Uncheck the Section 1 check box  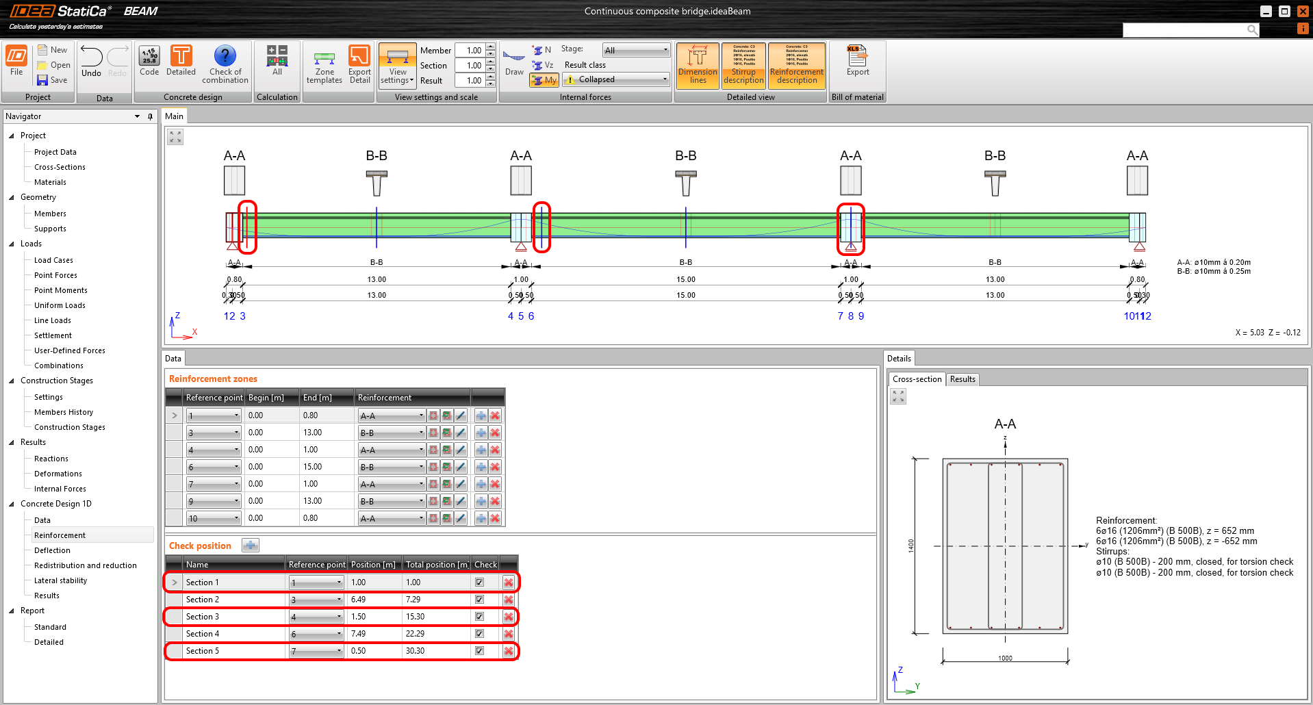(479, 582)
